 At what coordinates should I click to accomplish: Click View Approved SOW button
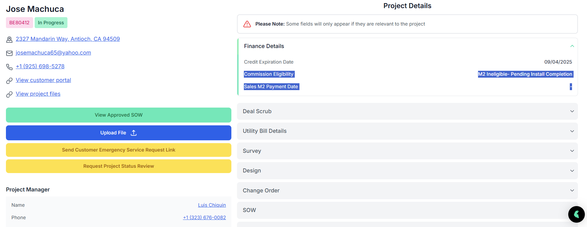119,115
